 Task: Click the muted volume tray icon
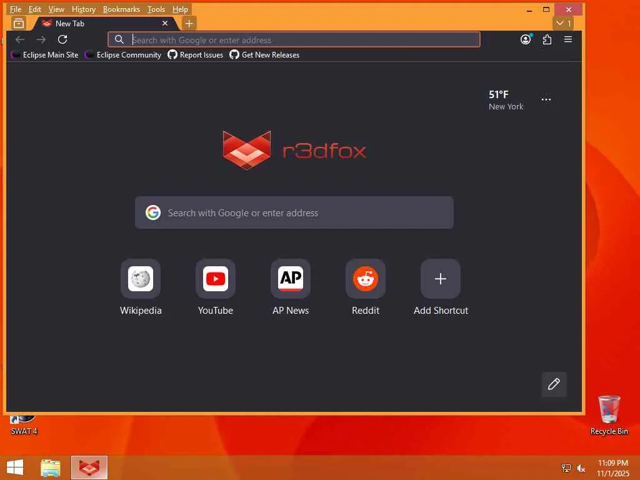coord(581,468)
